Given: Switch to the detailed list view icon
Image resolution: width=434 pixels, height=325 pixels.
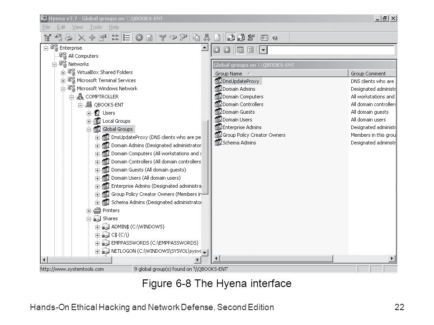Looking at the screenshot, I should pos(126,37).
